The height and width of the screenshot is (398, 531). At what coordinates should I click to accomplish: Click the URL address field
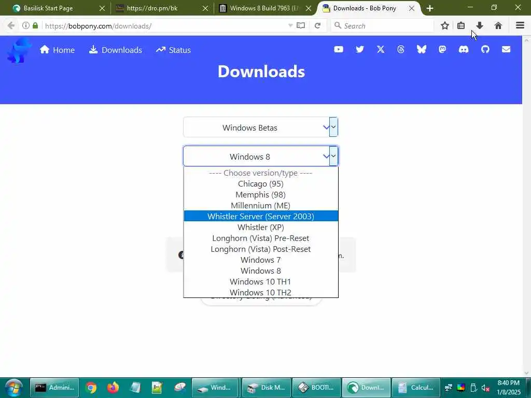(x=166, y=26)
